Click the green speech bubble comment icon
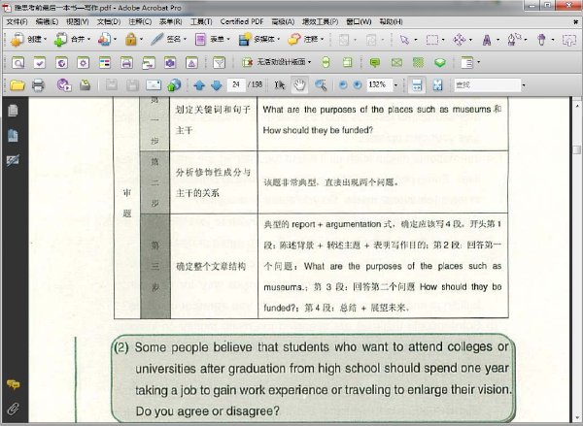This screenshot has height=426, width=583. (375, 62)
